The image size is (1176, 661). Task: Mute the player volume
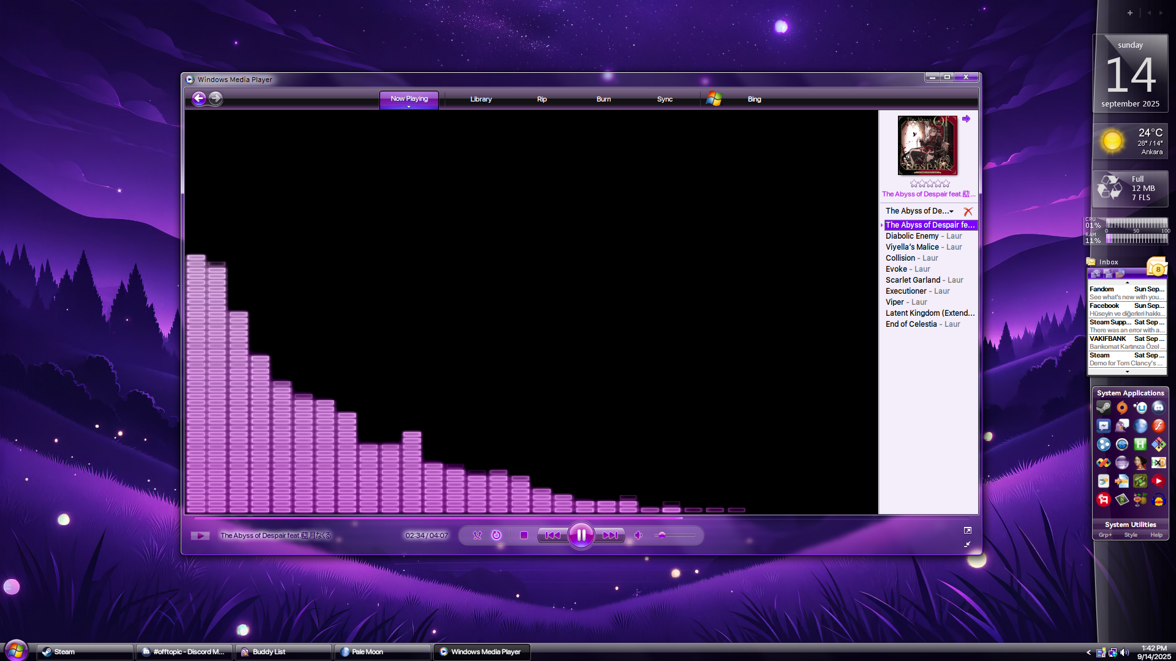[638, 536]
